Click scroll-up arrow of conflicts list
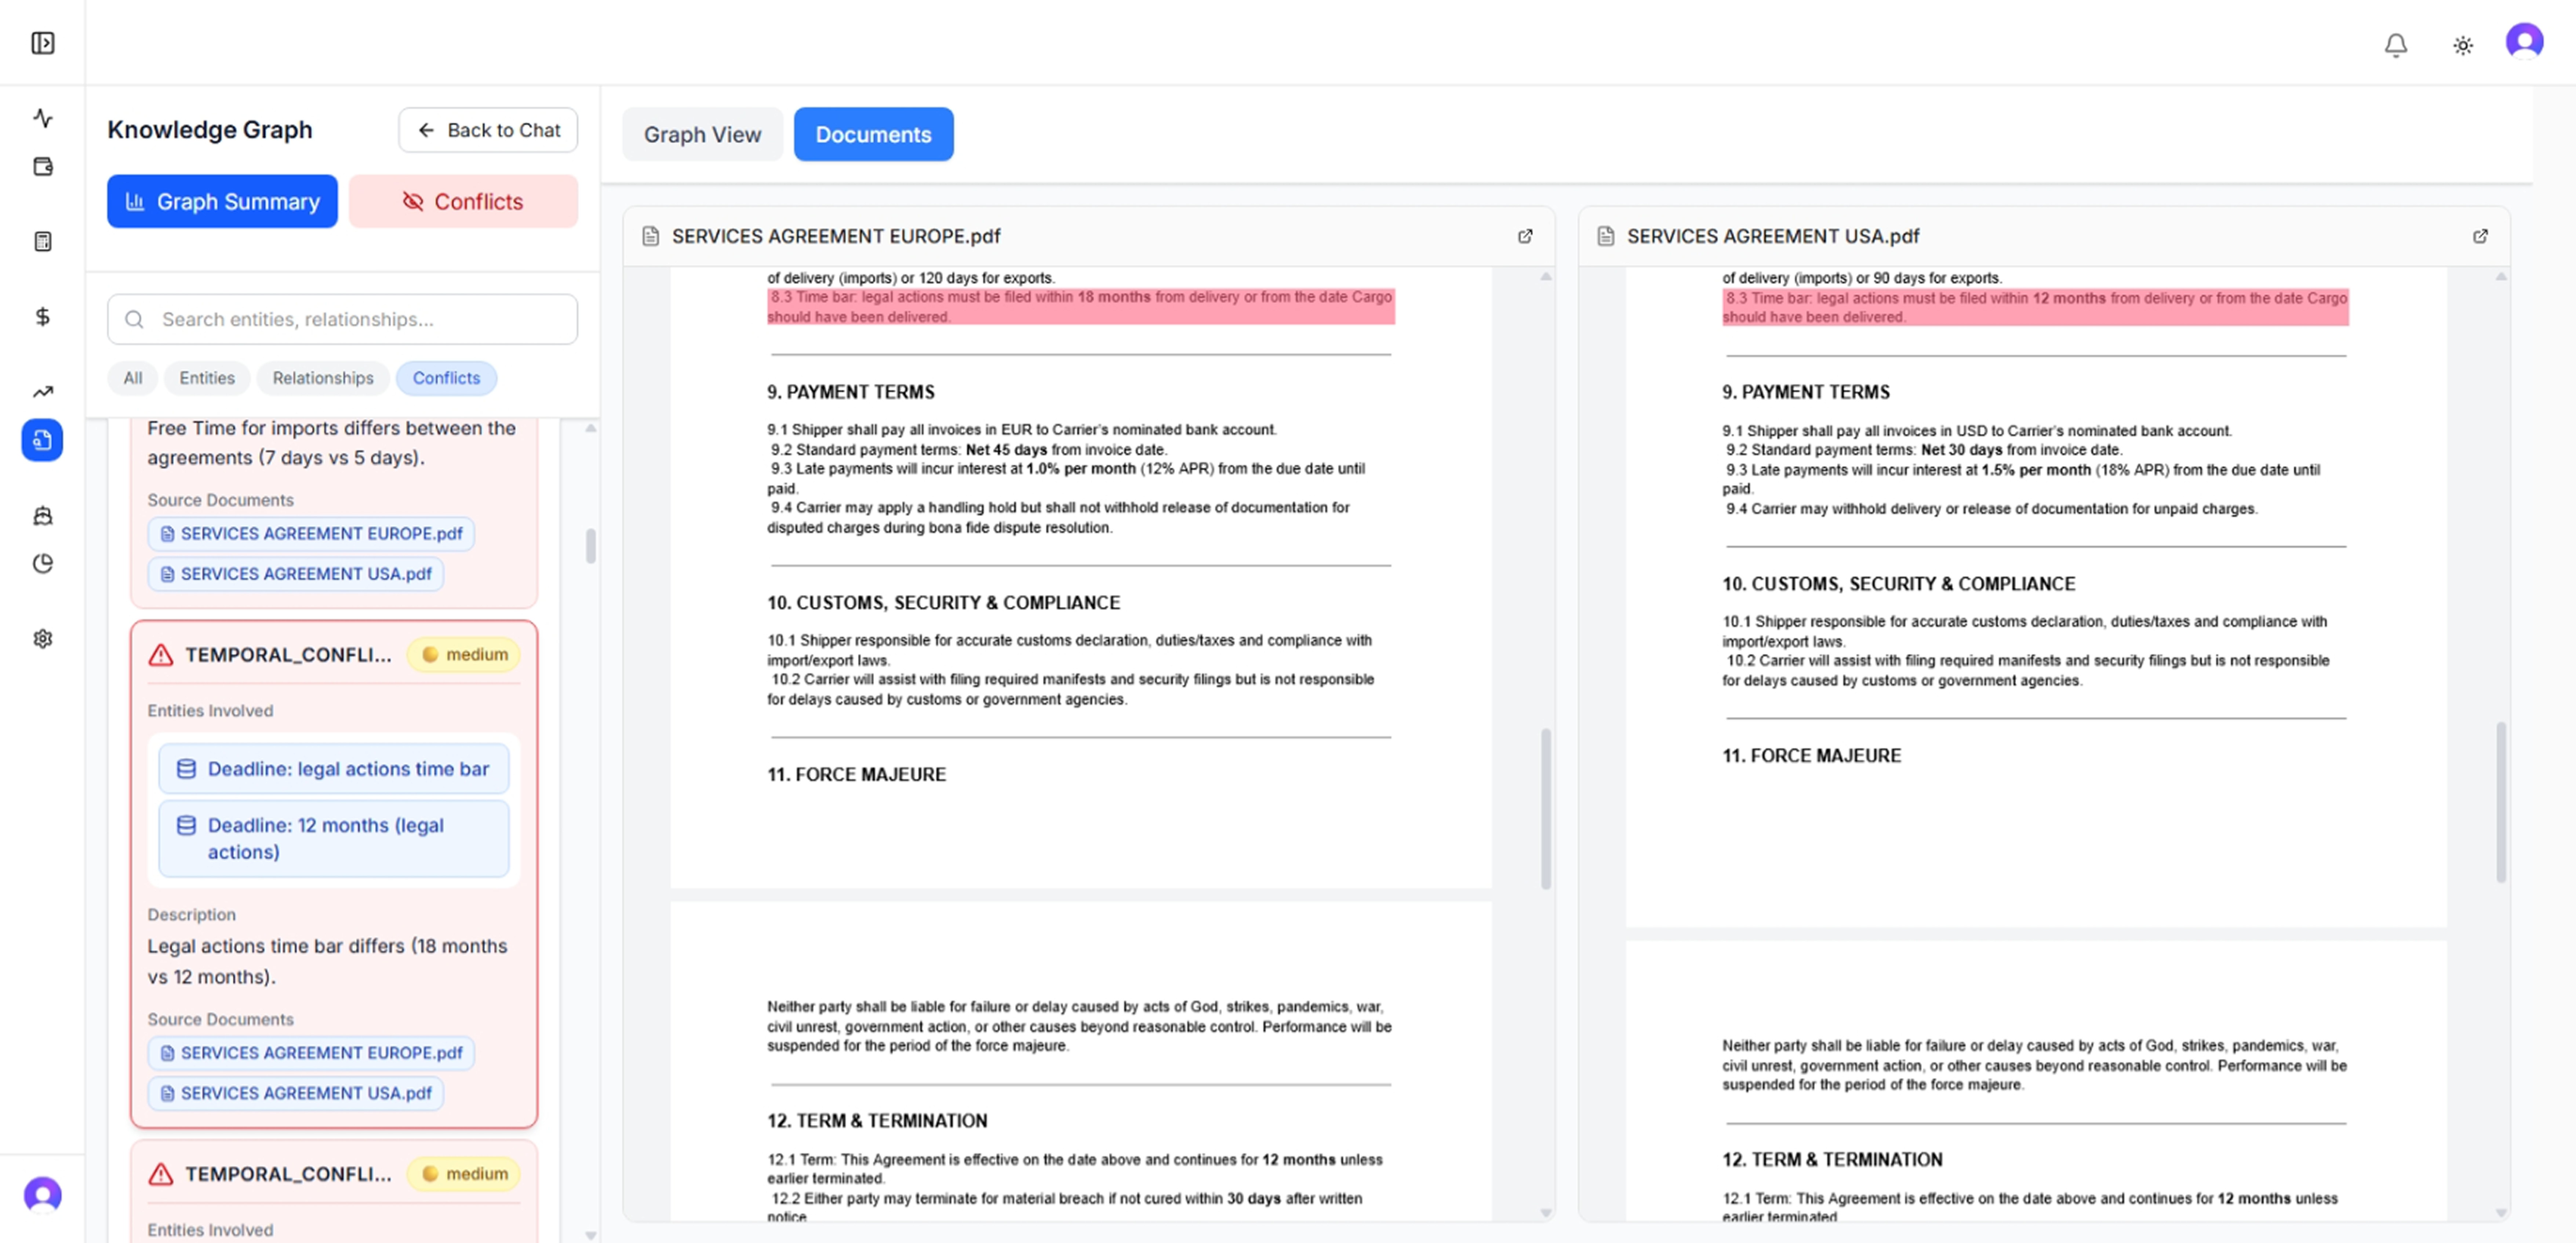2576x1243 pixels. click(x=591, y=428)
